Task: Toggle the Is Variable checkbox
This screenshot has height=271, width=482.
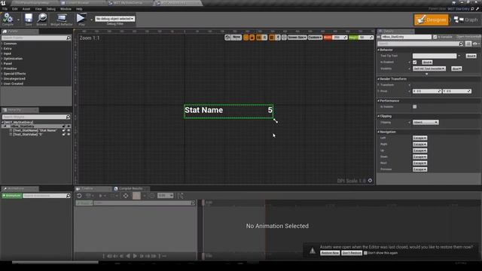Action: [x=435, y=37]
